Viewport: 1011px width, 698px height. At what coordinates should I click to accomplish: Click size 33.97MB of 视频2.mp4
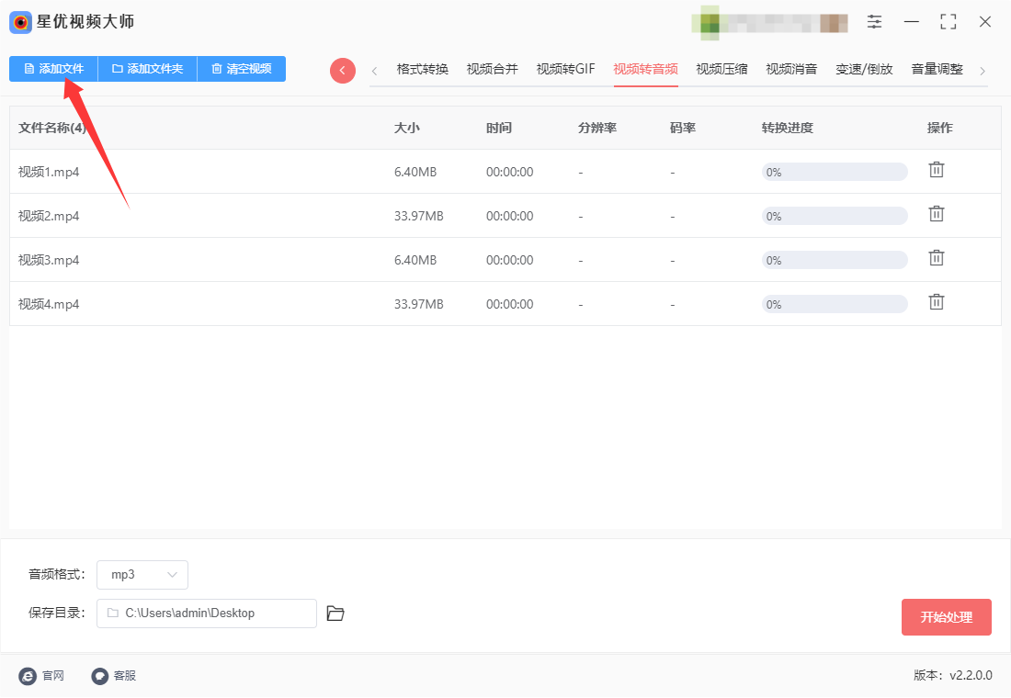coord(418,216)
